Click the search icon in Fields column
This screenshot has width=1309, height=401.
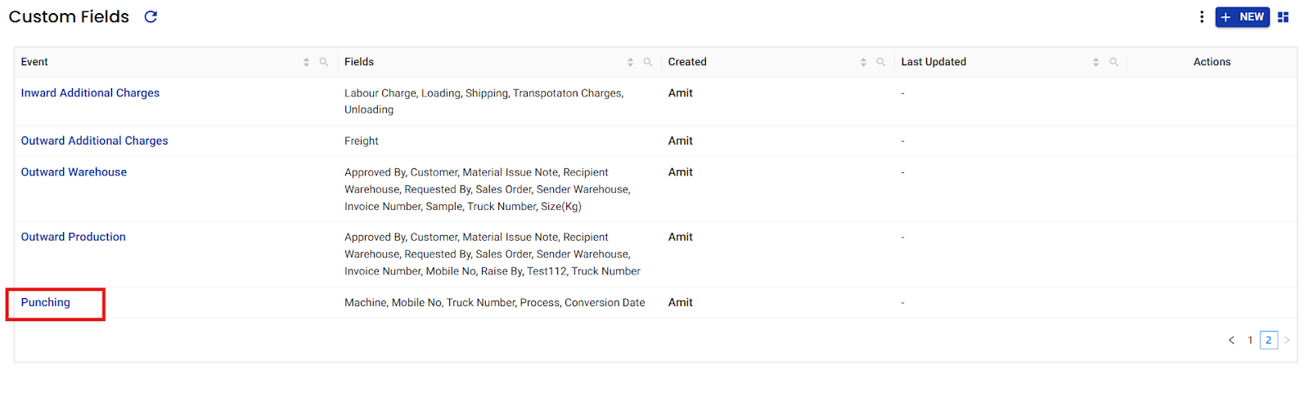point(648,62)
